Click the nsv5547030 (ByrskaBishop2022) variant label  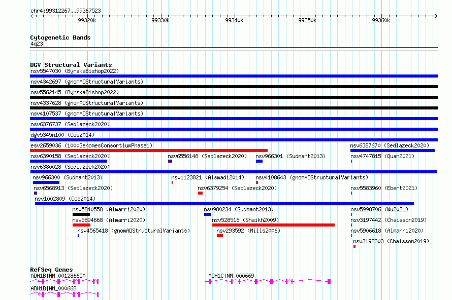(75, 71)
